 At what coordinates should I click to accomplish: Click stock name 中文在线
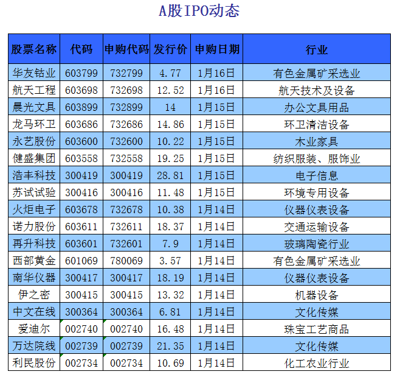tap(34, 312)
